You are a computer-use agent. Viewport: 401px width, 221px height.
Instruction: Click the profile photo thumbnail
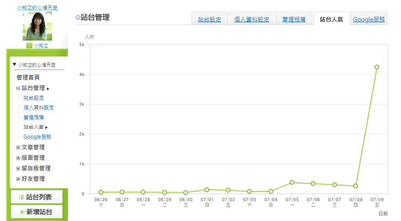coord(37,26)
